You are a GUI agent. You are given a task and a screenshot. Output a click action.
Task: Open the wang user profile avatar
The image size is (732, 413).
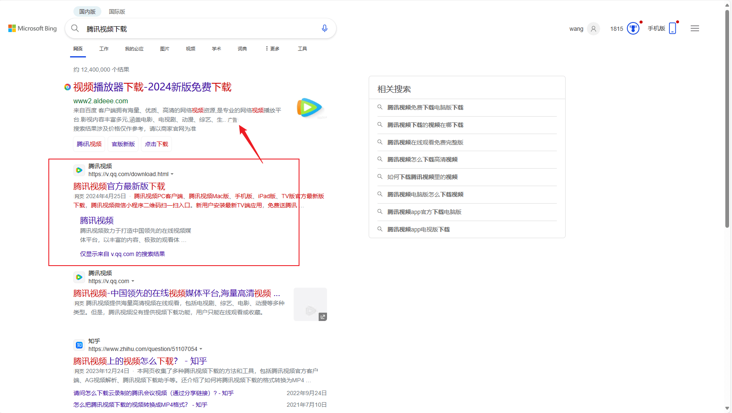(593, 29)
